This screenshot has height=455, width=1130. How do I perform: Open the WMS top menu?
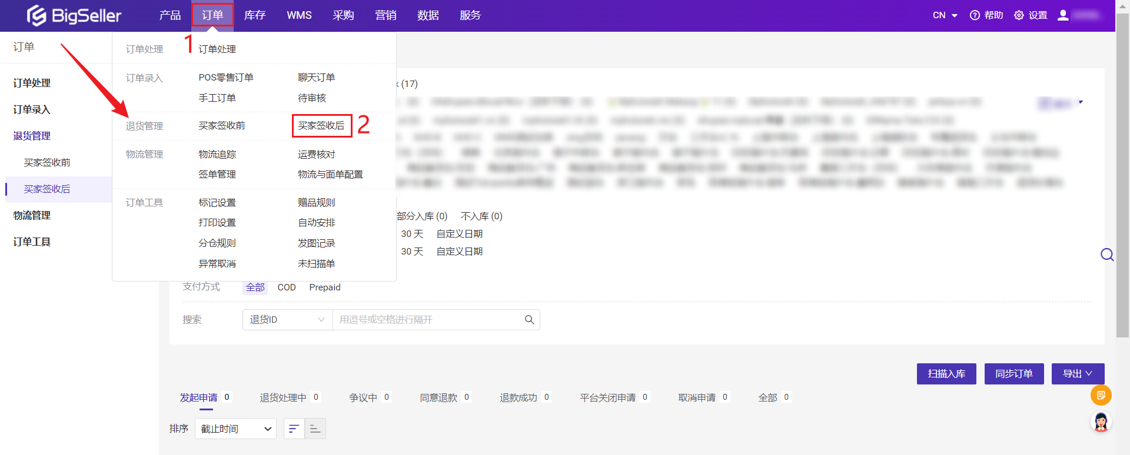(300, 15)
